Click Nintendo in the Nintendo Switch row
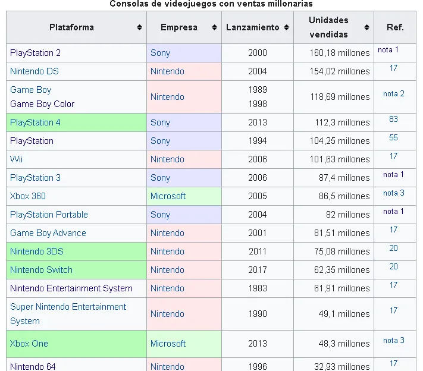 (x=167, y=269)
